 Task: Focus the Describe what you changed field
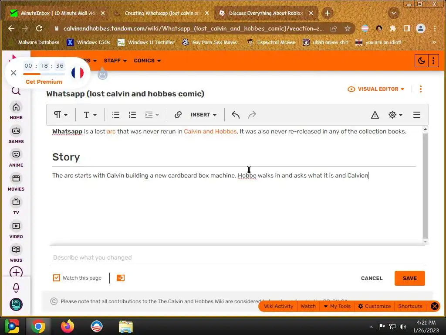point(237,257)
